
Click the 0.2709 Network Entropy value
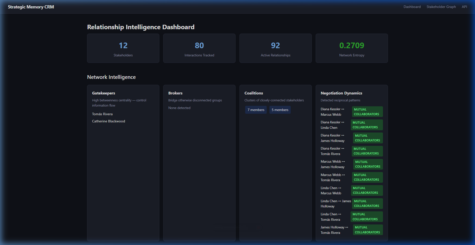tap(352, 45)
